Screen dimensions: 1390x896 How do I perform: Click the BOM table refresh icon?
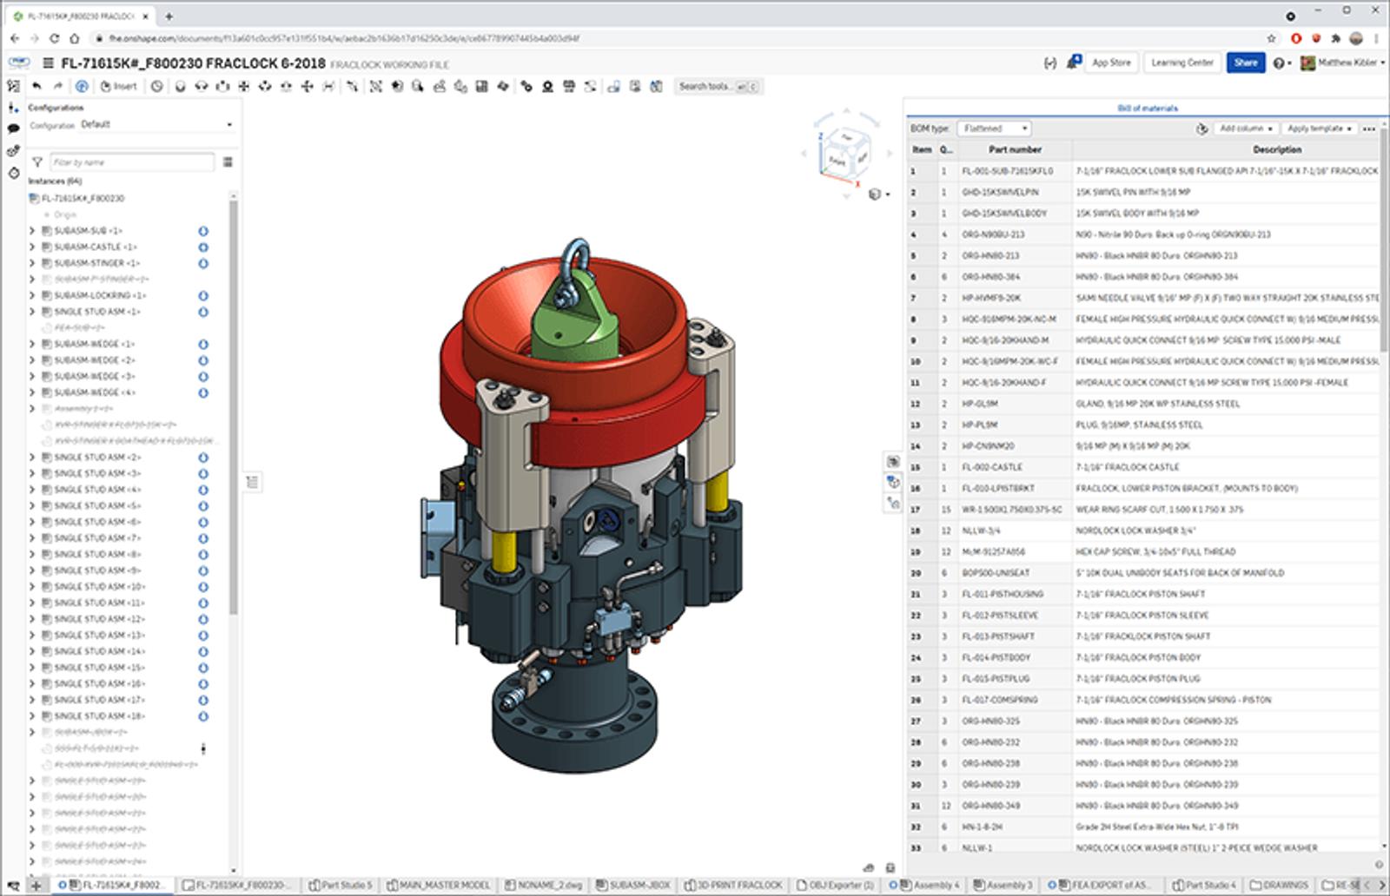coord(1201,128)
